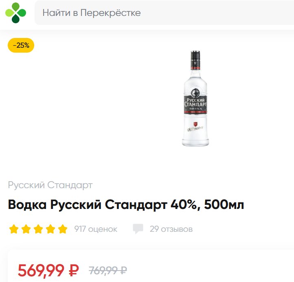Click the -25% discount badge
Viewport: 294px width, 282px height.
click(x=21, y=45)
